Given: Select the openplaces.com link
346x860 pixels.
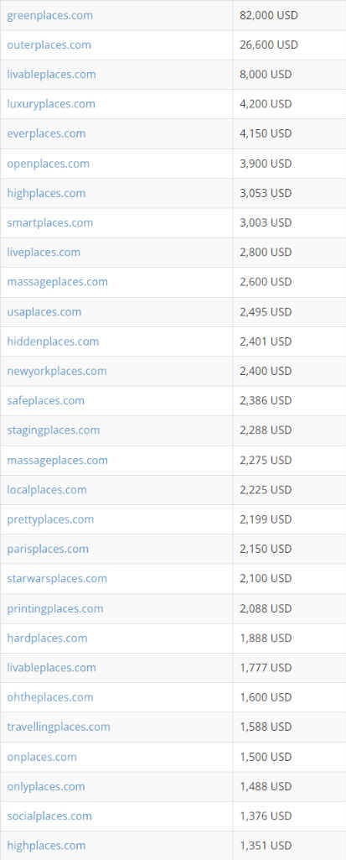Looking at the screenshot, I should pyautogui.click(x=49, y=164).
